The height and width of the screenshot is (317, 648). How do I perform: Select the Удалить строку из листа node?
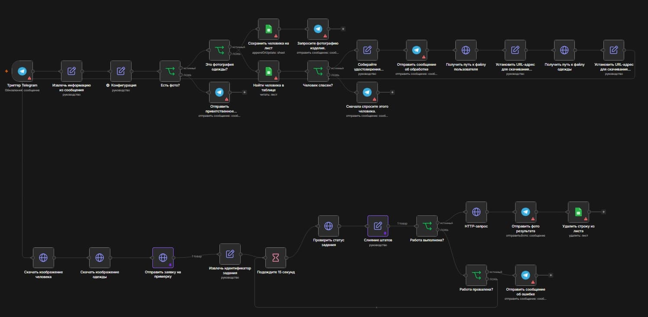tap(578, 212)
